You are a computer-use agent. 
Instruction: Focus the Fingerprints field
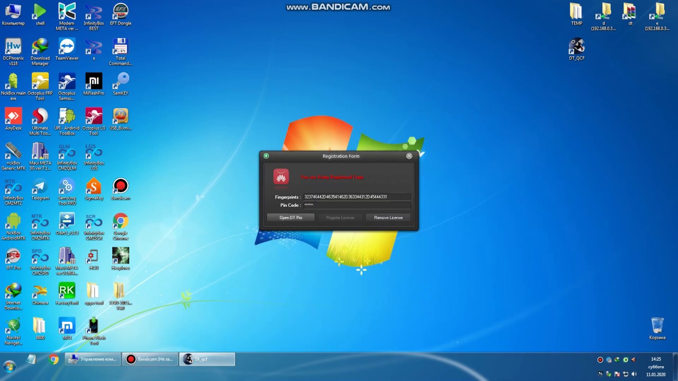[356, 197]
